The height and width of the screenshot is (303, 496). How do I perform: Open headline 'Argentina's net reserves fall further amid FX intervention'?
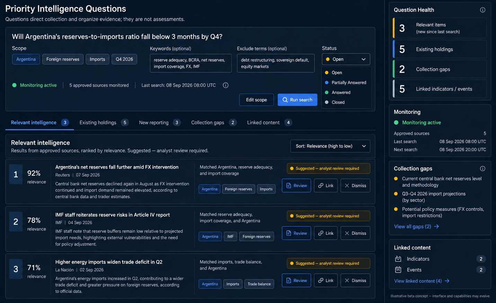point(117,167)
